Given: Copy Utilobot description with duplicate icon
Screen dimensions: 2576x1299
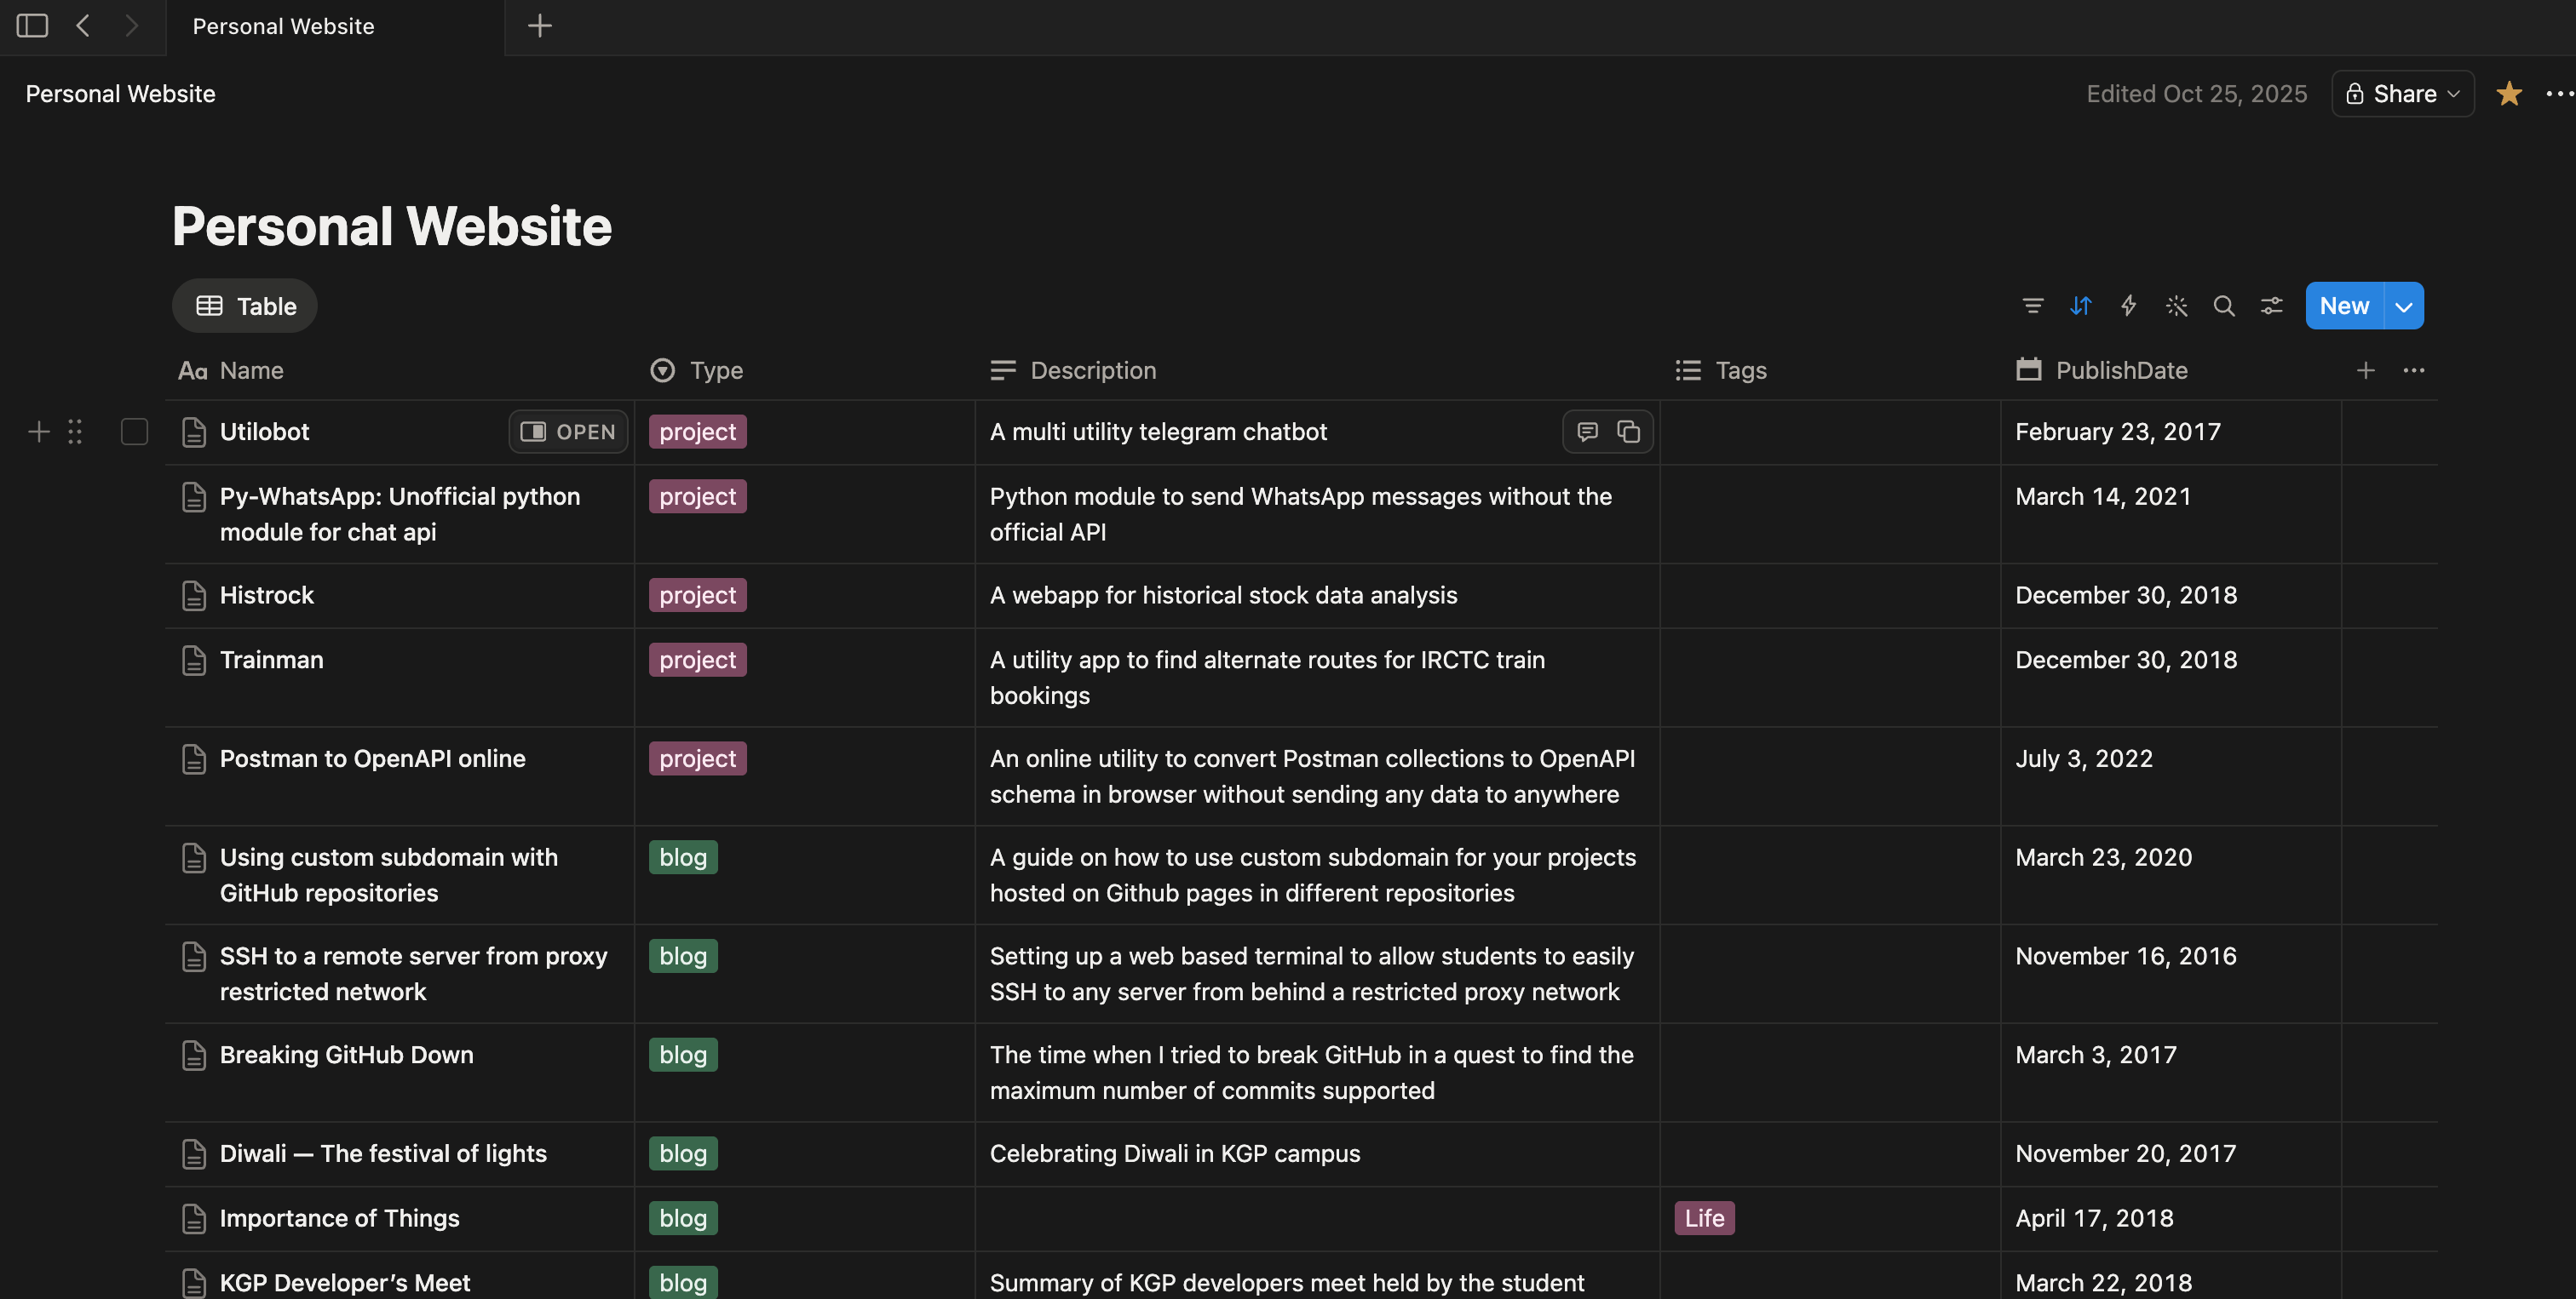Looking at the screenshot, I should (1628, 432).
